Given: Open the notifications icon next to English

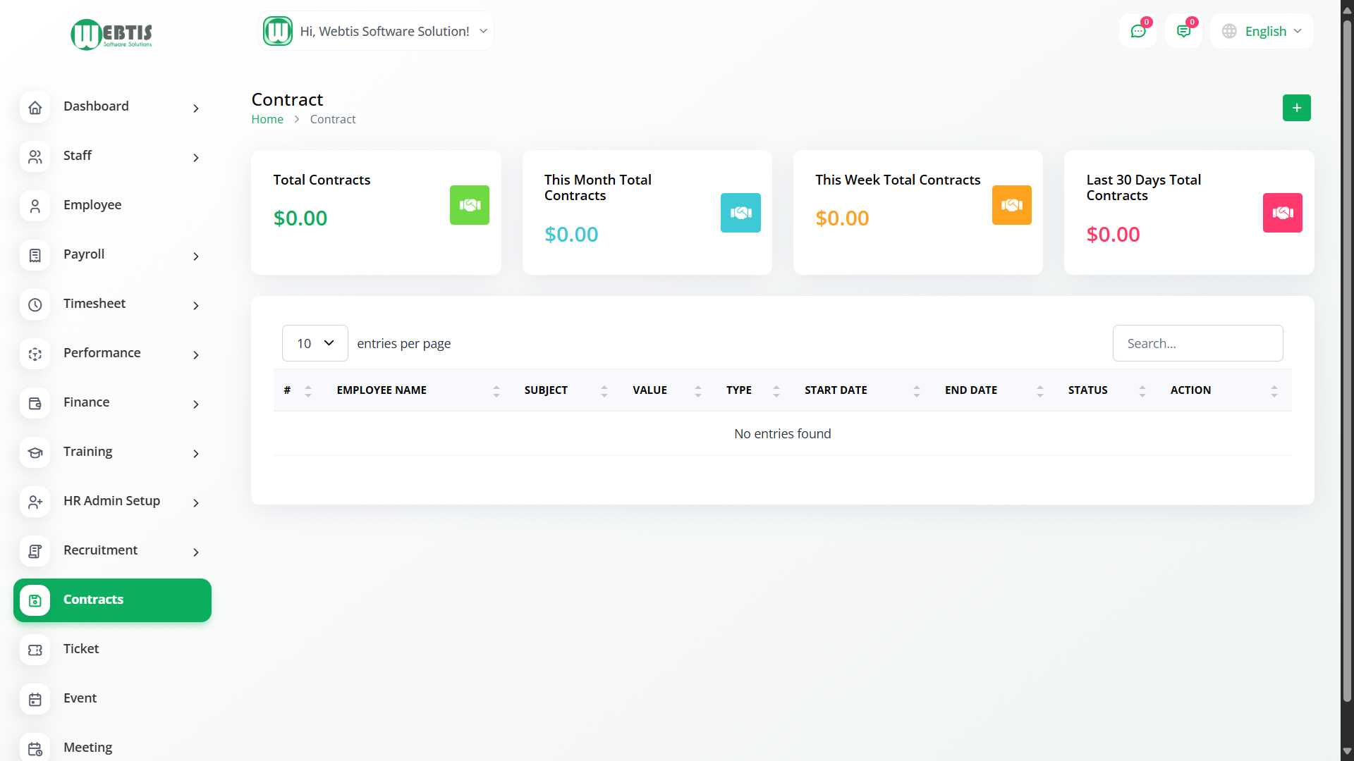Looking at the screenshot, I should coord(1183,32).
